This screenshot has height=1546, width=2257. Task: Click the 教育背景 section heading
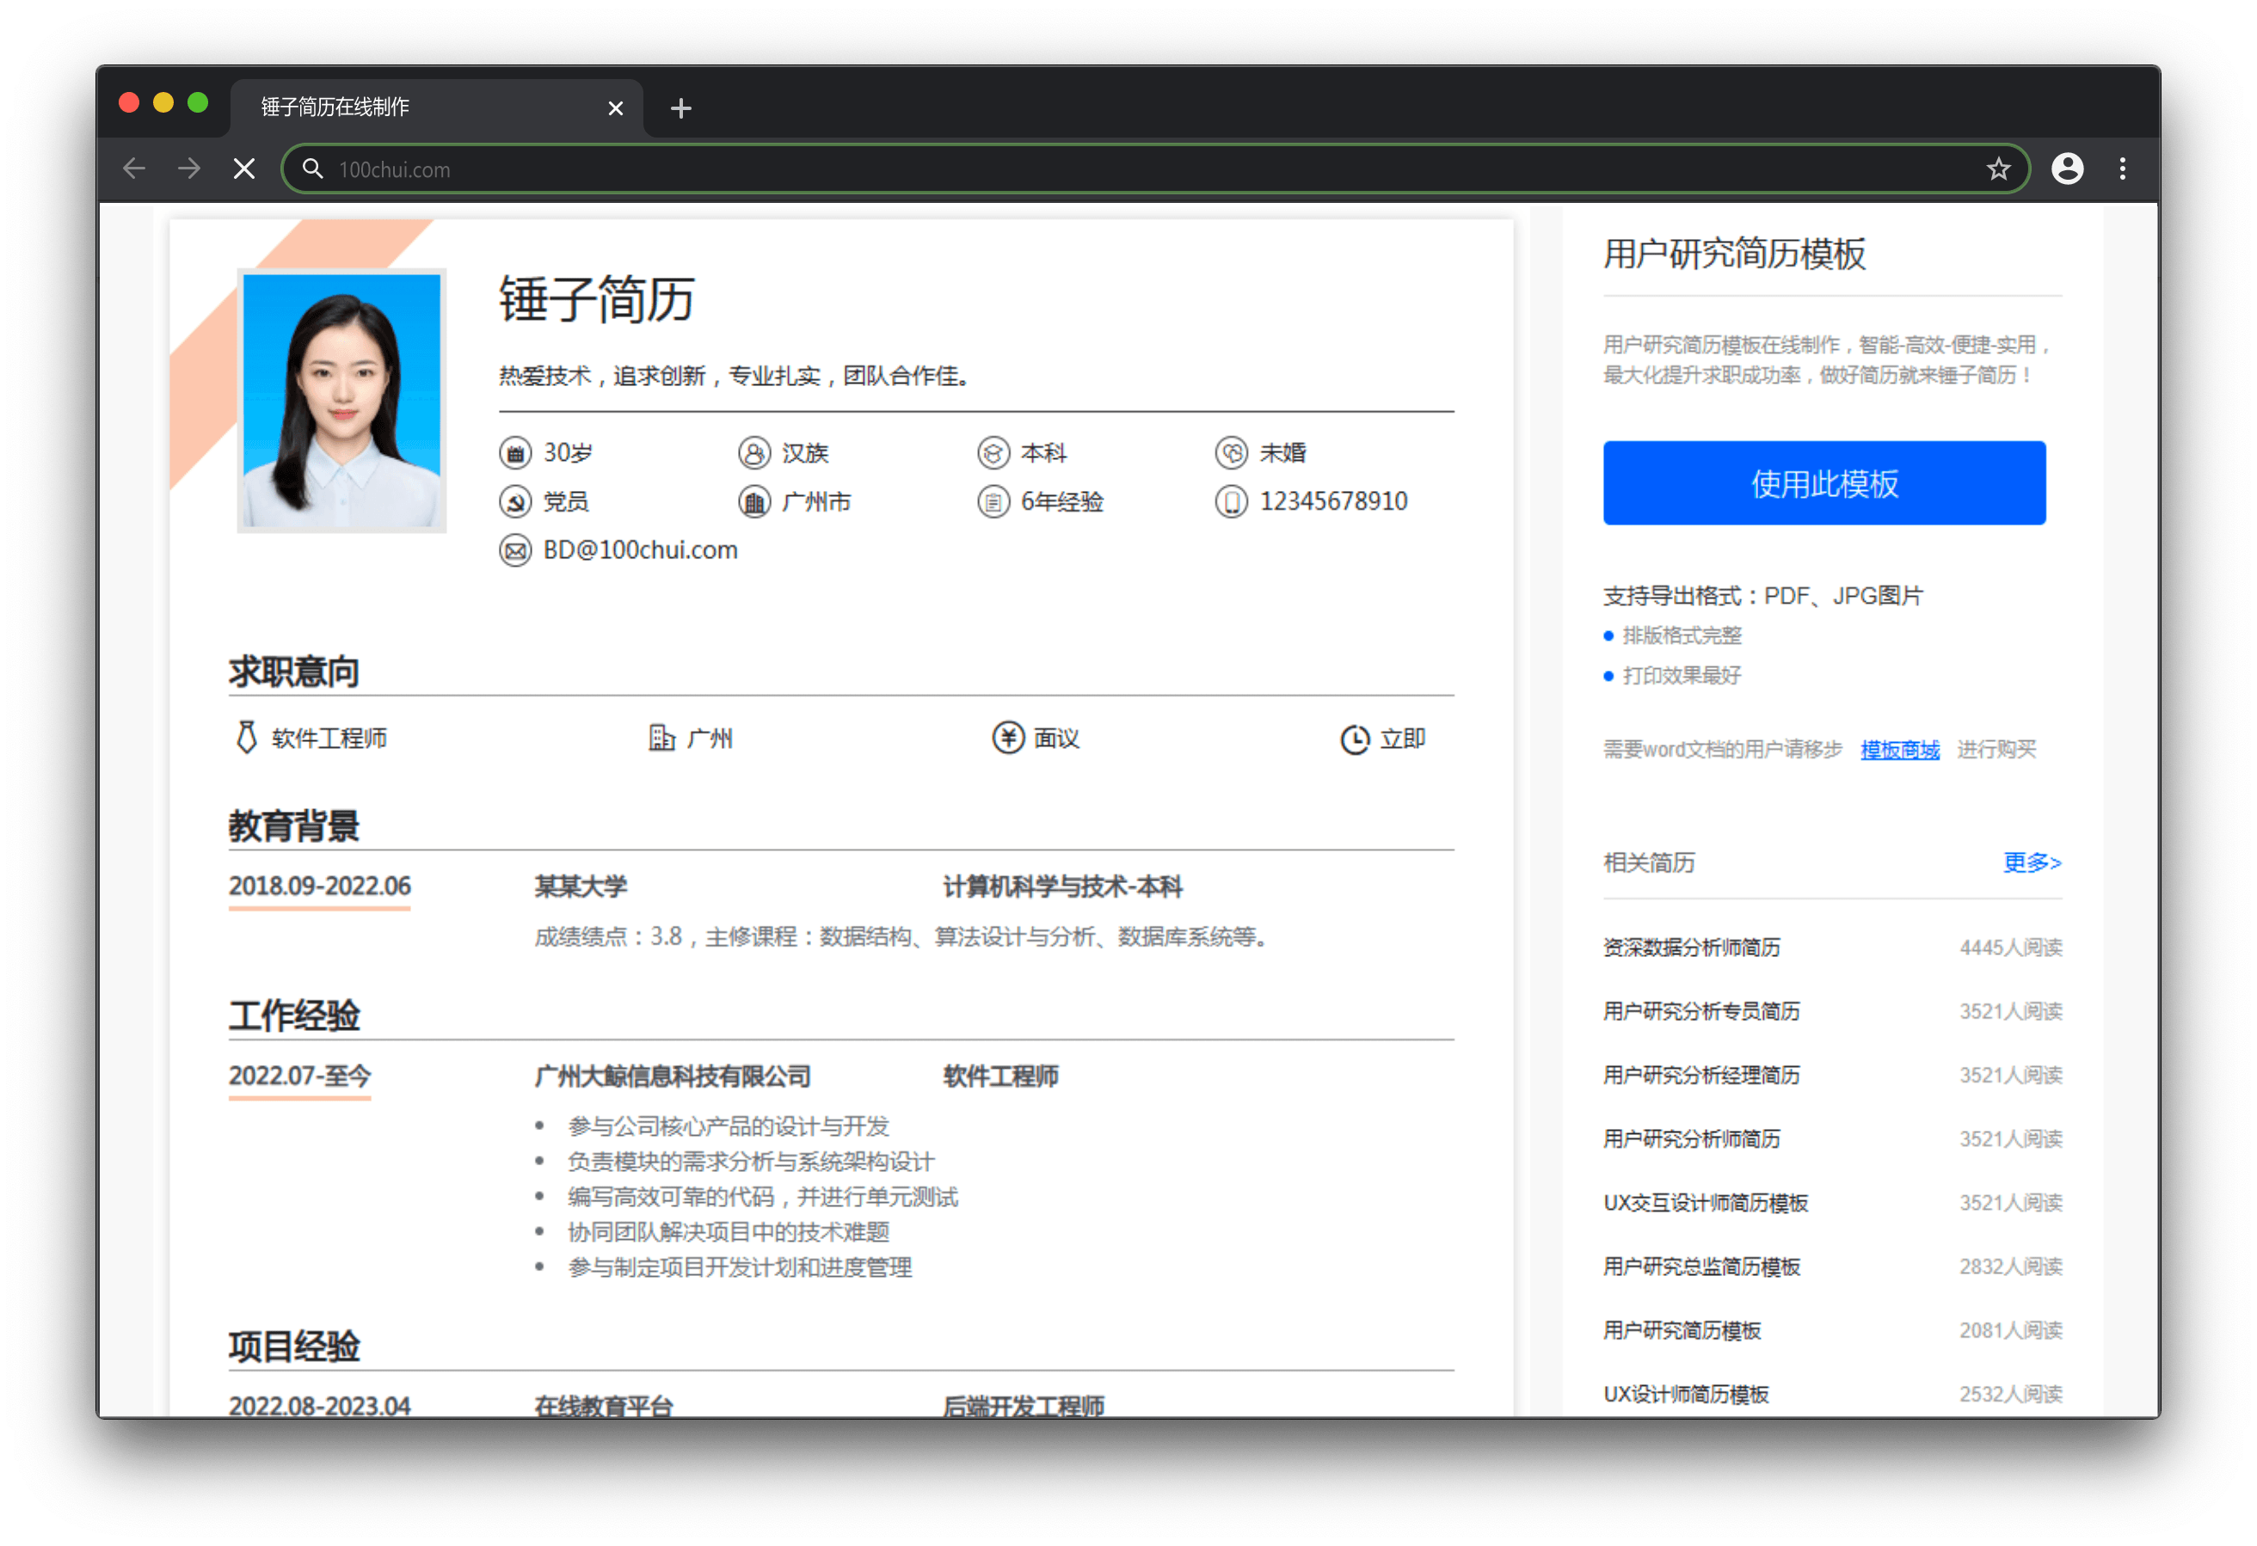click(x=293, y=825)
